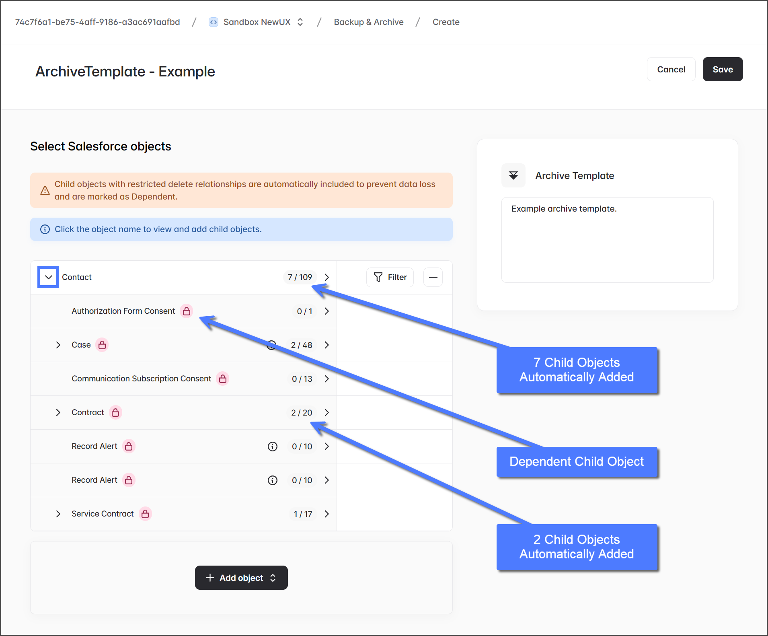
Task: Click the organization ID breadcrumb
Action: tap(97, 22)
